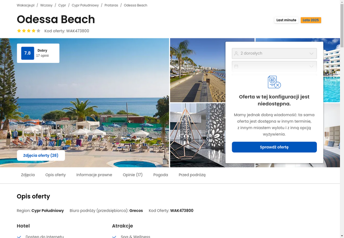Screen dimensions: 344x238
Task: Click the person icon in travelers field
Action: coord(236,53)
